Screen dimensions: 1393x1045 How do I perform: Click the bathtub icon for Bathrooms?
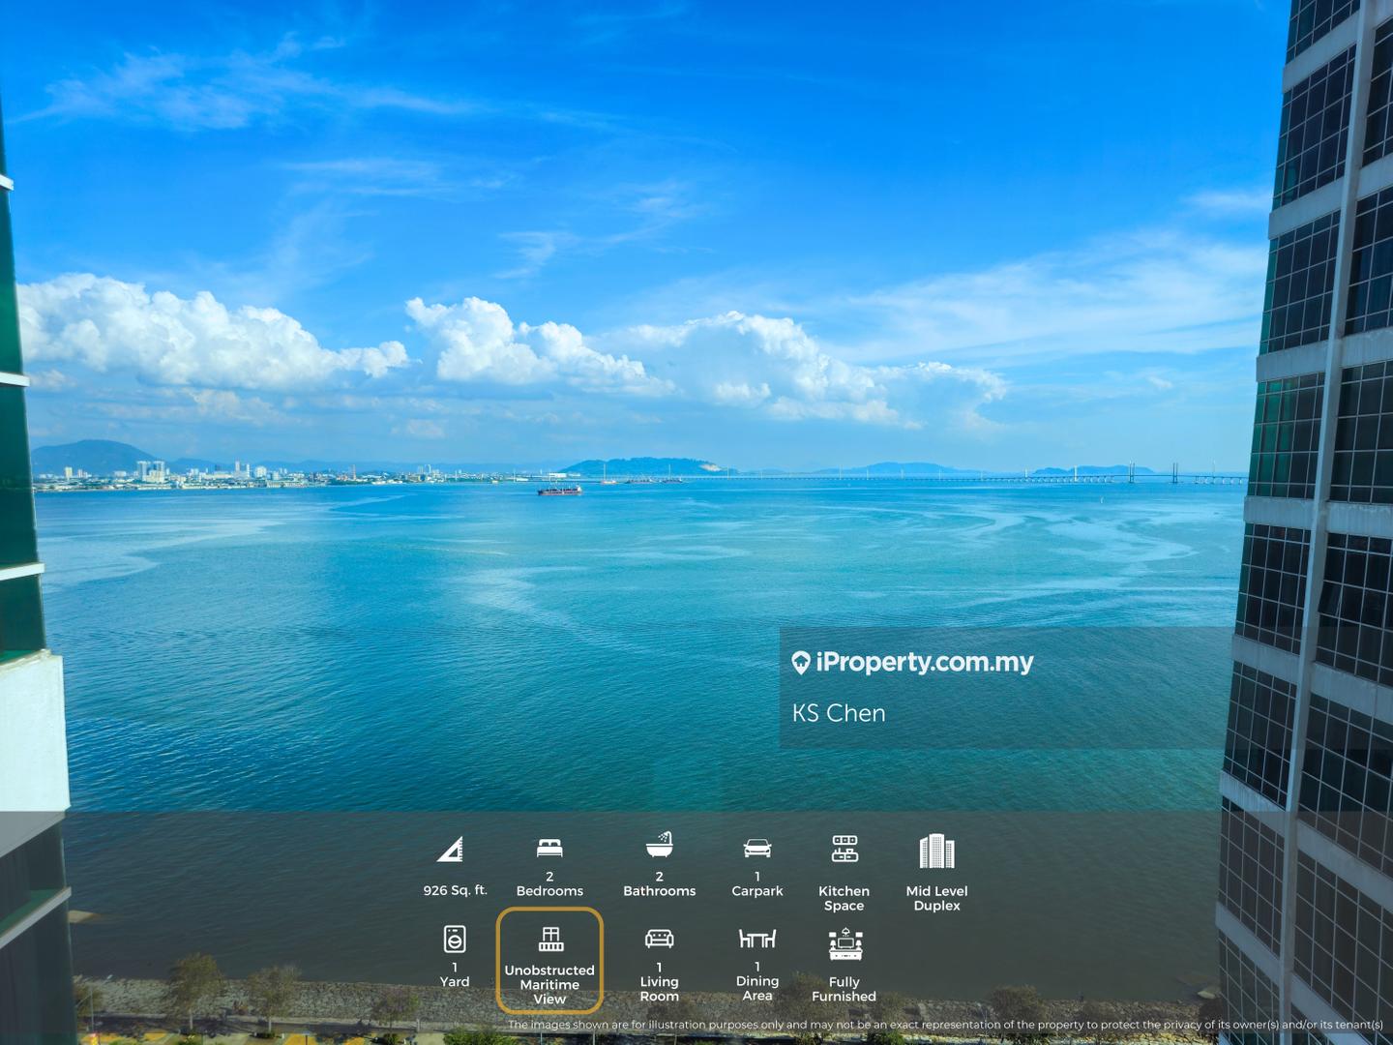[659, 846]
